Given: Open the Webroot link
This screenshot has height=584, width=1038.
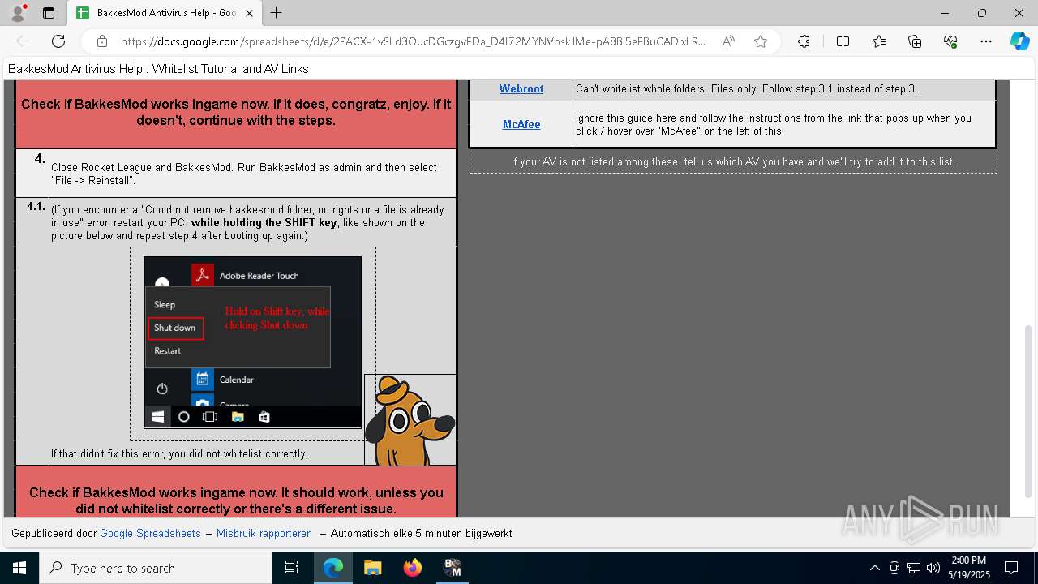Looking at the screenshot, I should [521, 88].
